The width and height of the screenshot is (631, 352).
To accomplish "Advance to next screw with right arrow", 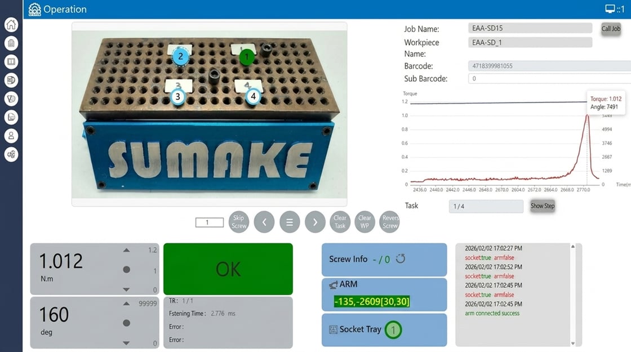I will tap(315, 222).
